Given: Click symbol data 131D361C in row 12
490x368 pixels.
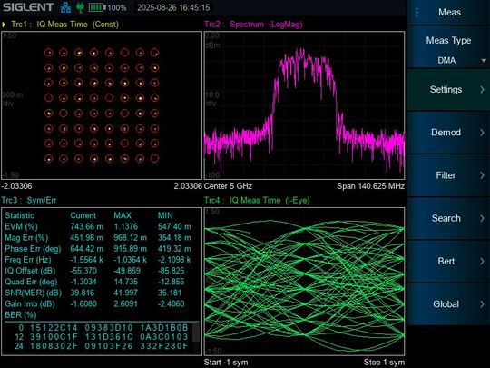Looking at the screenshot, I should pyautogui.click(x=109, y=337).
